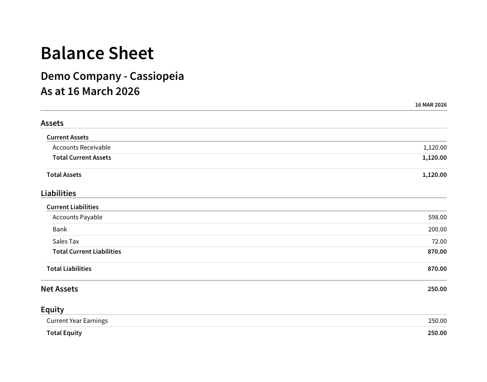
Task: Click the 72.00 Sales Tax amount
Action: point(439,242)
